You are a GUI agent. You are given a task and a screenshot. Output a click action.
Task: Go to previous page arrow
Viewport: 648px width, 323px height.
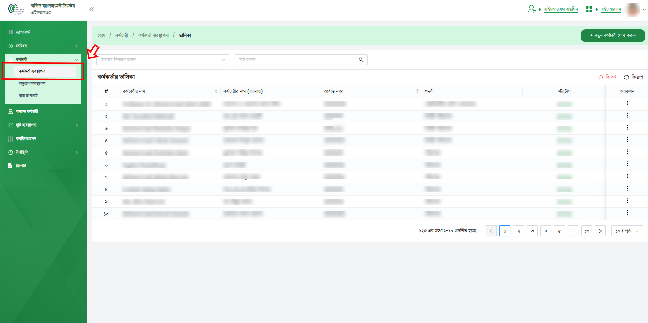pos(491,231)
